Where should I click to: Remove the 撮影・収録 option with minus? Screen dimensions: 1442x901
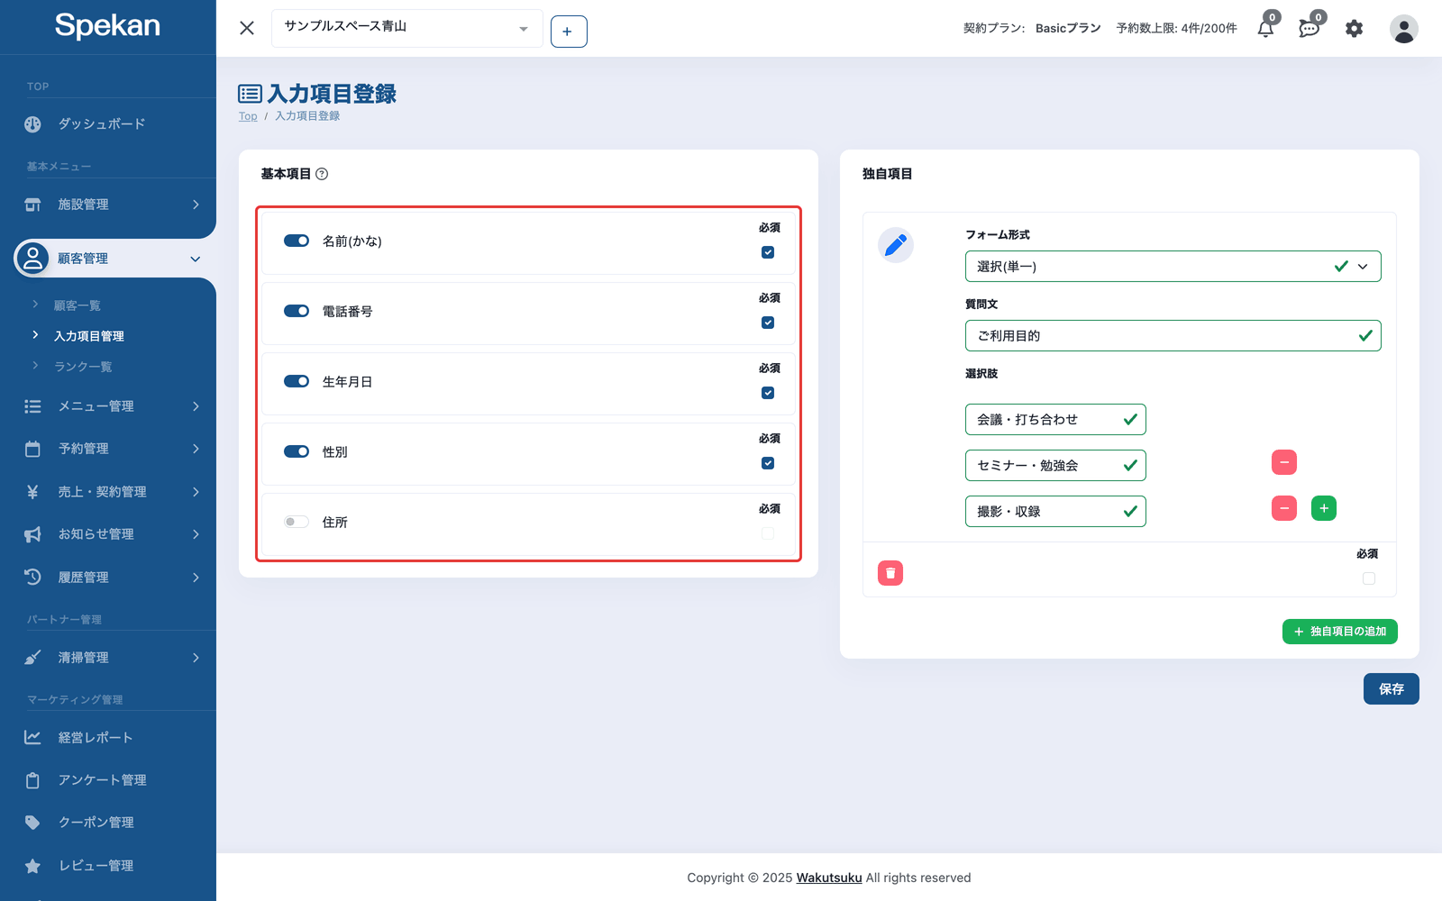pos(1284,508)
